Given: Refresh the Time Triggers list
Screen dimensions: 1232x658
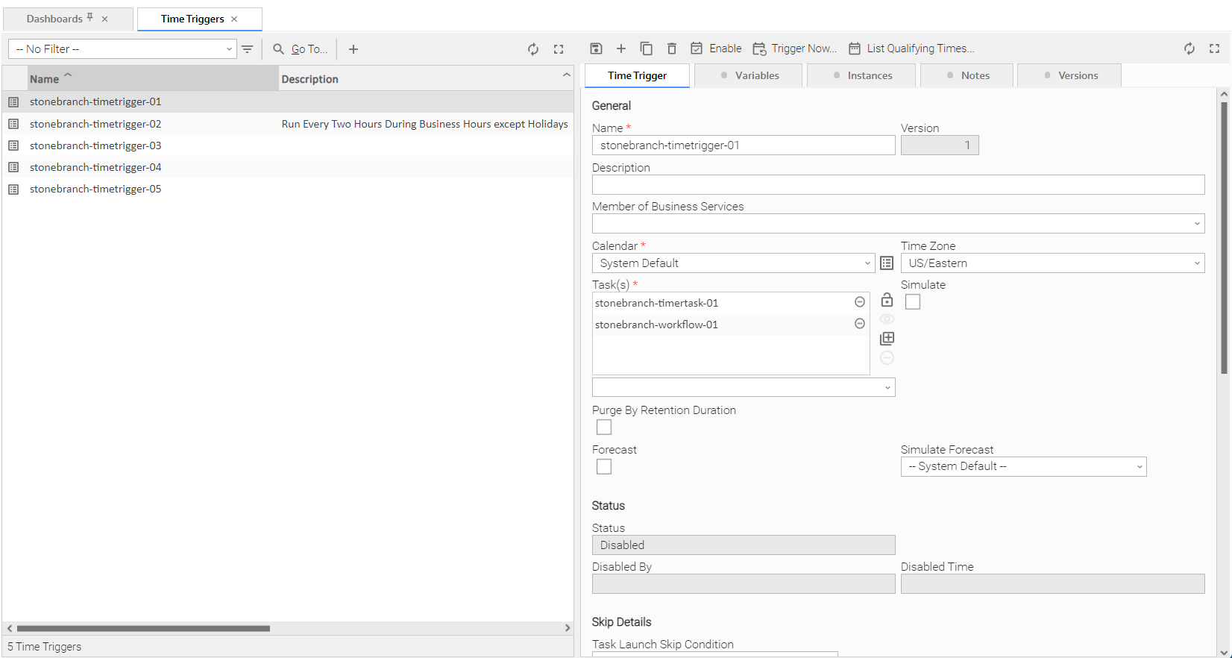Looking at the screenshot, I should [533, 49].
